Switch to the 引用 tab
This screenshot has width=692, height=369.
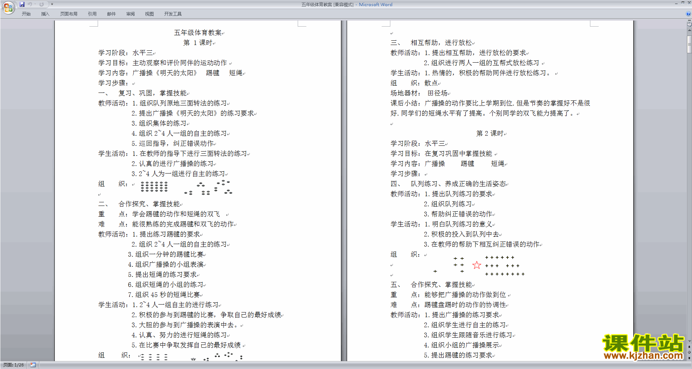(x=92, y=14)
